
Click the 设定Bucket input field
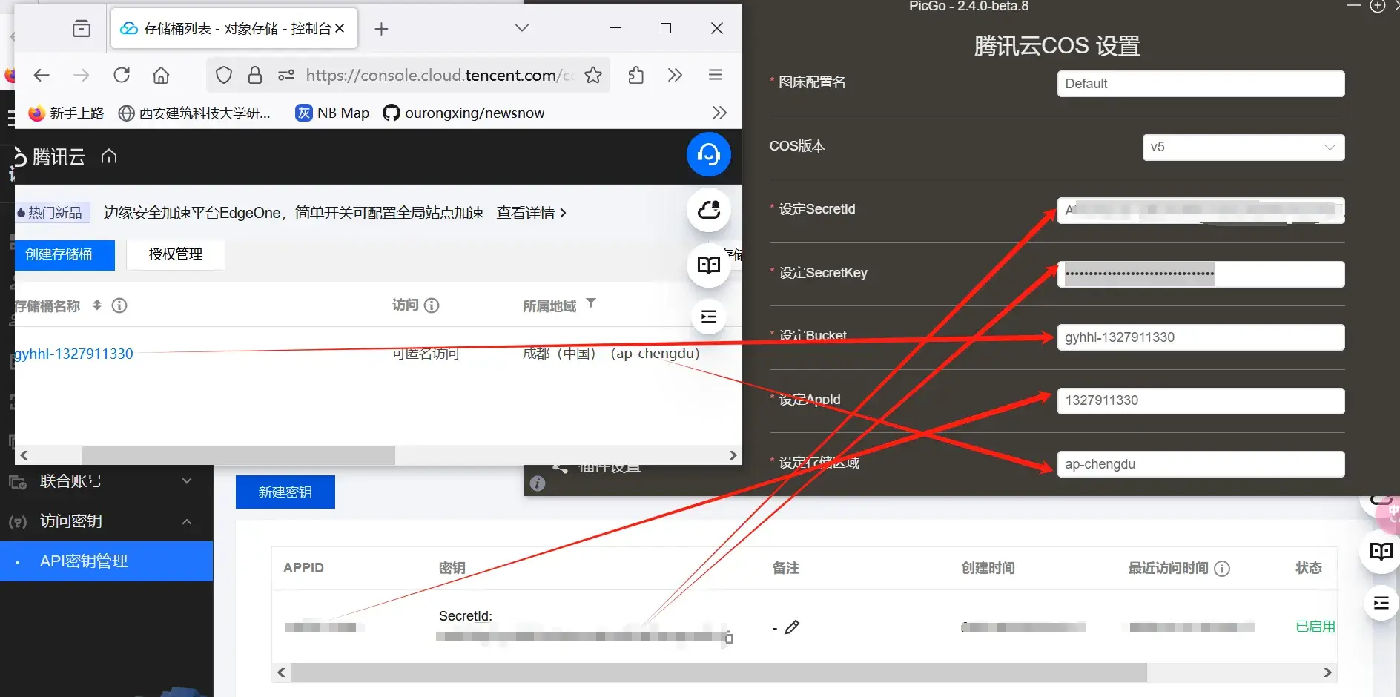coord(1200,337)
